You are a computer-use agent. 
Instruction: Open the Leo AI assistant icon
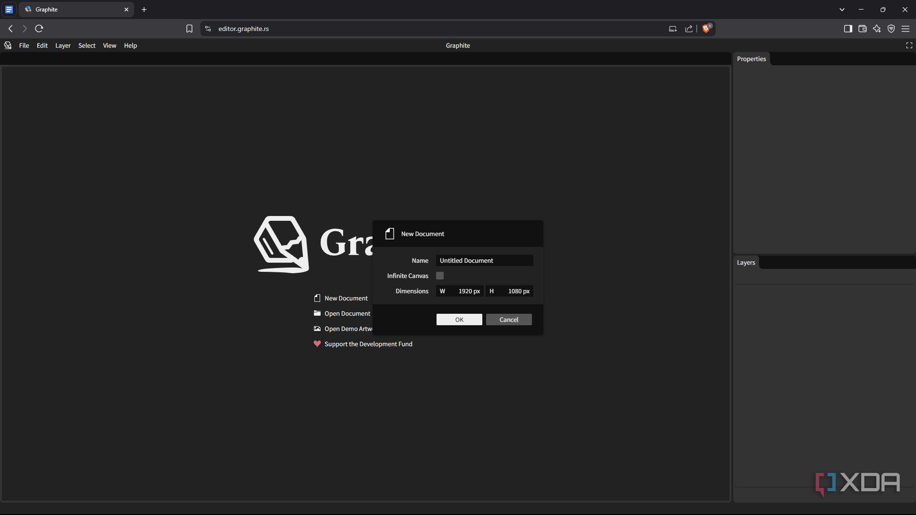876,29
